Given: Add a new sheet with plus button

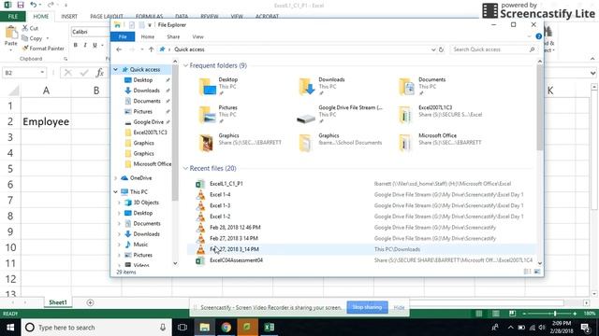Looking at the screenshot, I should (90, 302).
